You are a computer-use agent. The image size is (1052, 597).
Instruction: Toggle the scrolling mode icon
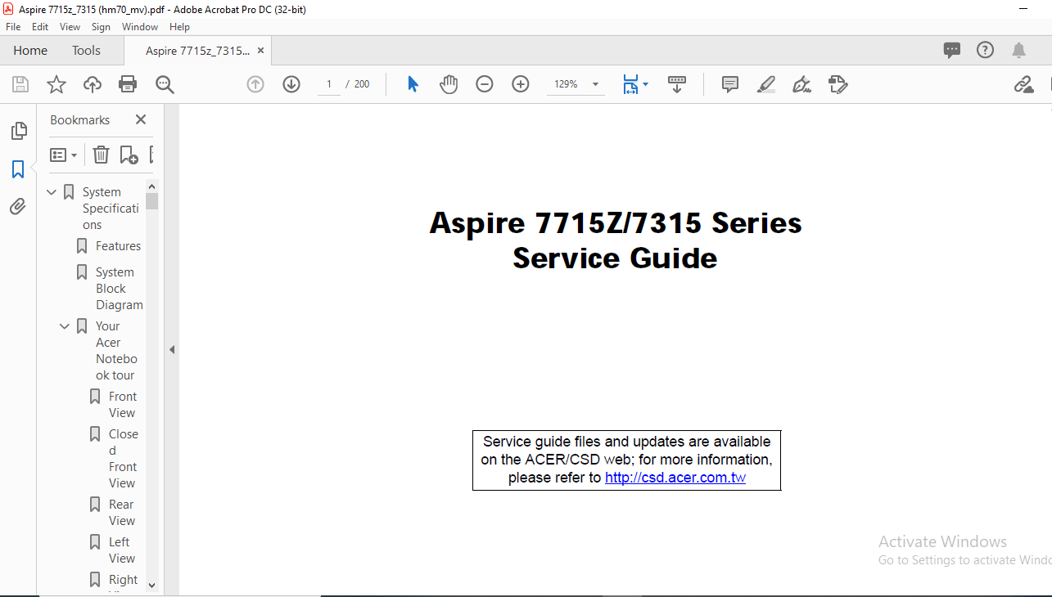[677, 84]
